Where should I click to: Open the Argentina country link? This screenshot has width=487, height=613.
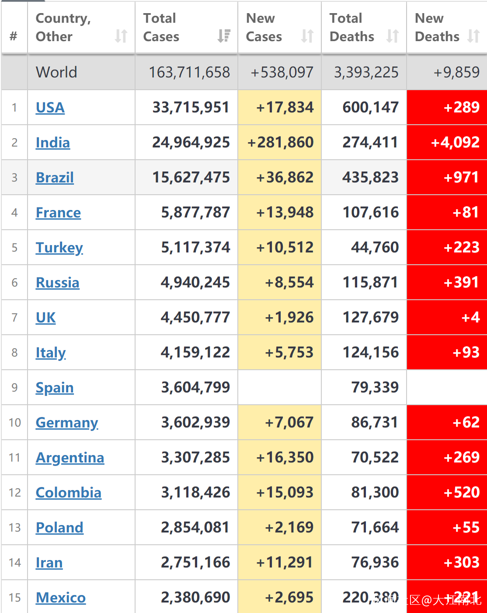(x=70, y=458)
